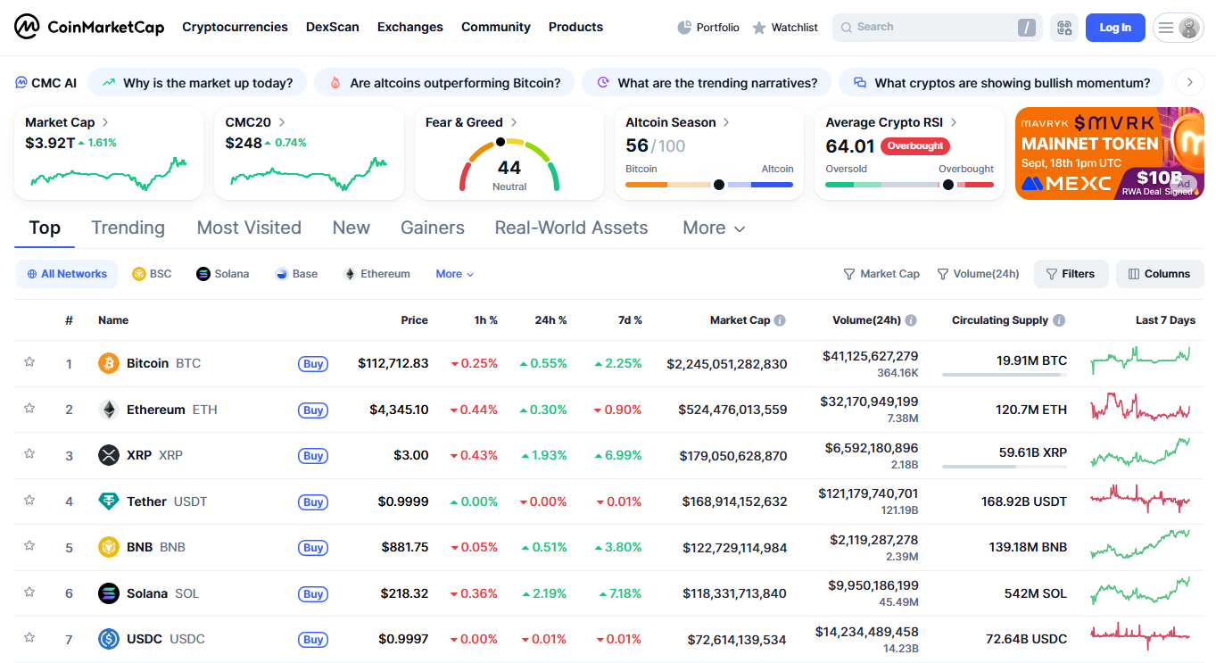This screenshot has height=663, width=1216.
Task: Expand Altcoin Season card chevron
Action: coord(726,122)
